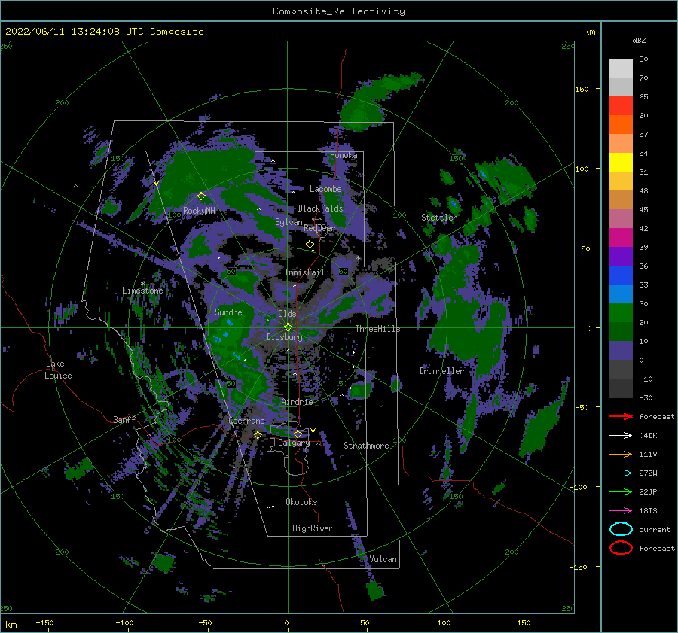
Task: Click the Blackfalds label
Action: point(320,208)
